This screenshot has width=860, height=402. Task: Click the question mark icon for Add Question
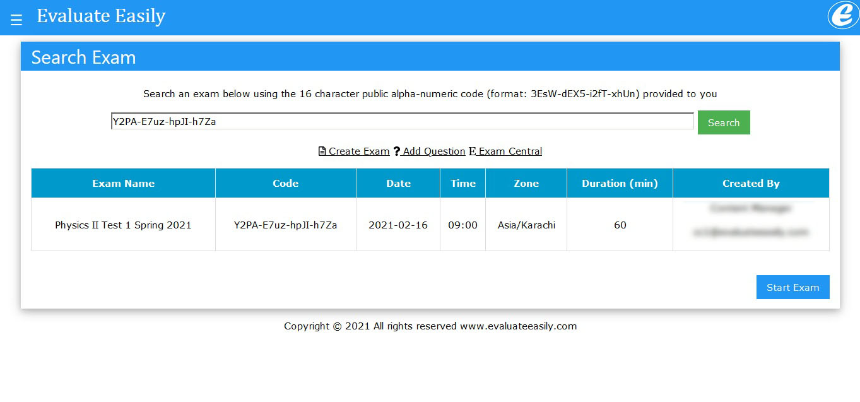click(397, 151)
